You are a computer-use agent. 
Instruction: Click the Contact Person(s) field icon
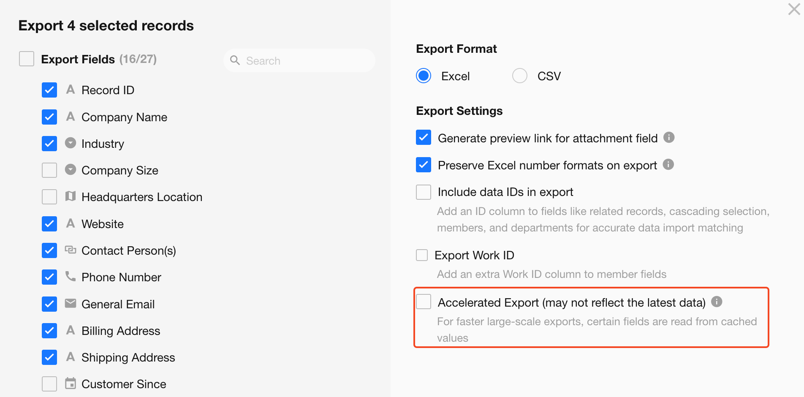(x=71, y=250)
